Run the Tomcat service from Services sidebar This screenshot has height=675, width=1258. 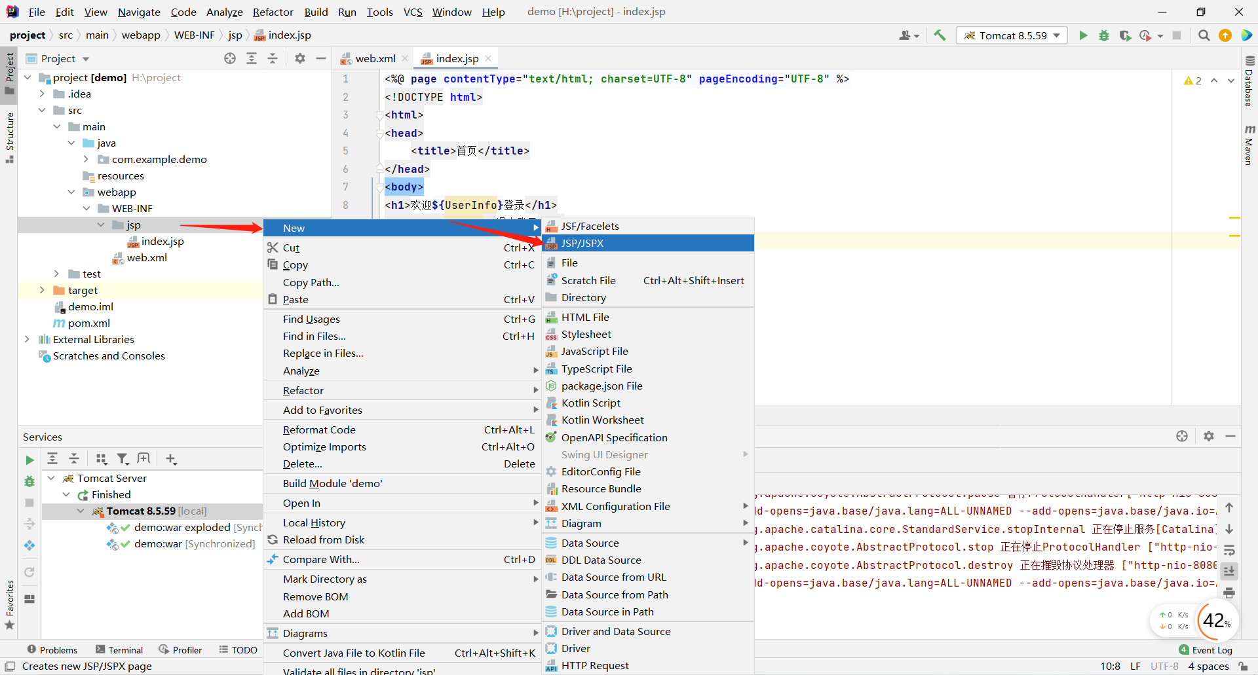(29, 460)
